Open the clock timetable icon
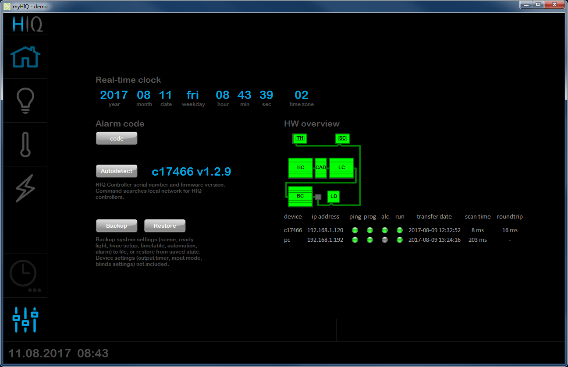 pyautogui.click(x=24, y=275)
